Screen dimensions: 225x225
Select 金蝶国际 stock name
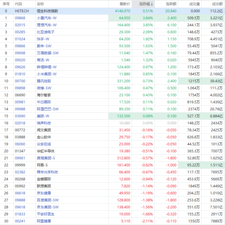pyautogui.click(x=44, y=179)
